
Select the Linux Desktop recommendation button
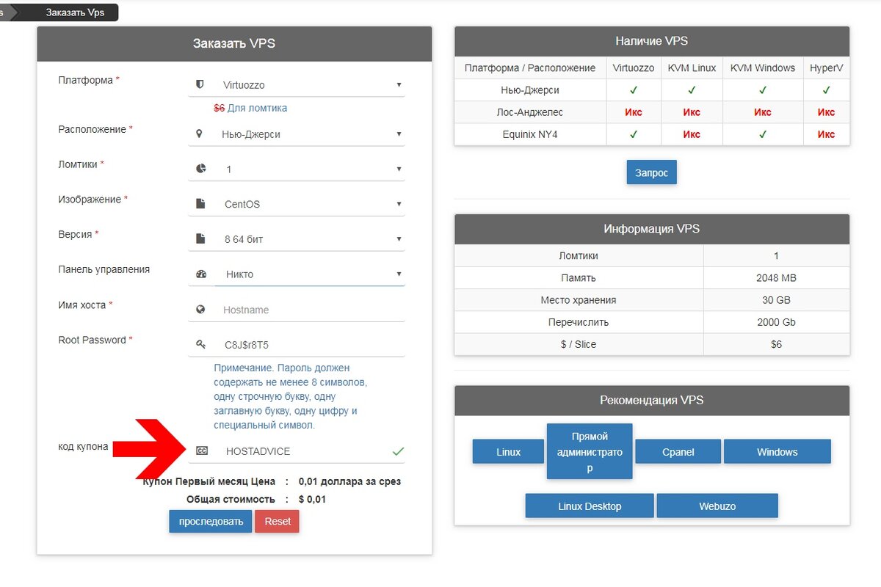point(590,506)
